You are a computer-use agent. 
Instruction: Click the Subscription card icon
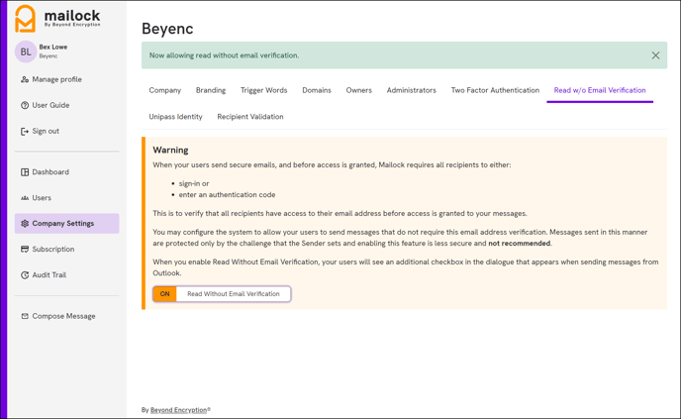tap(25, 249)
